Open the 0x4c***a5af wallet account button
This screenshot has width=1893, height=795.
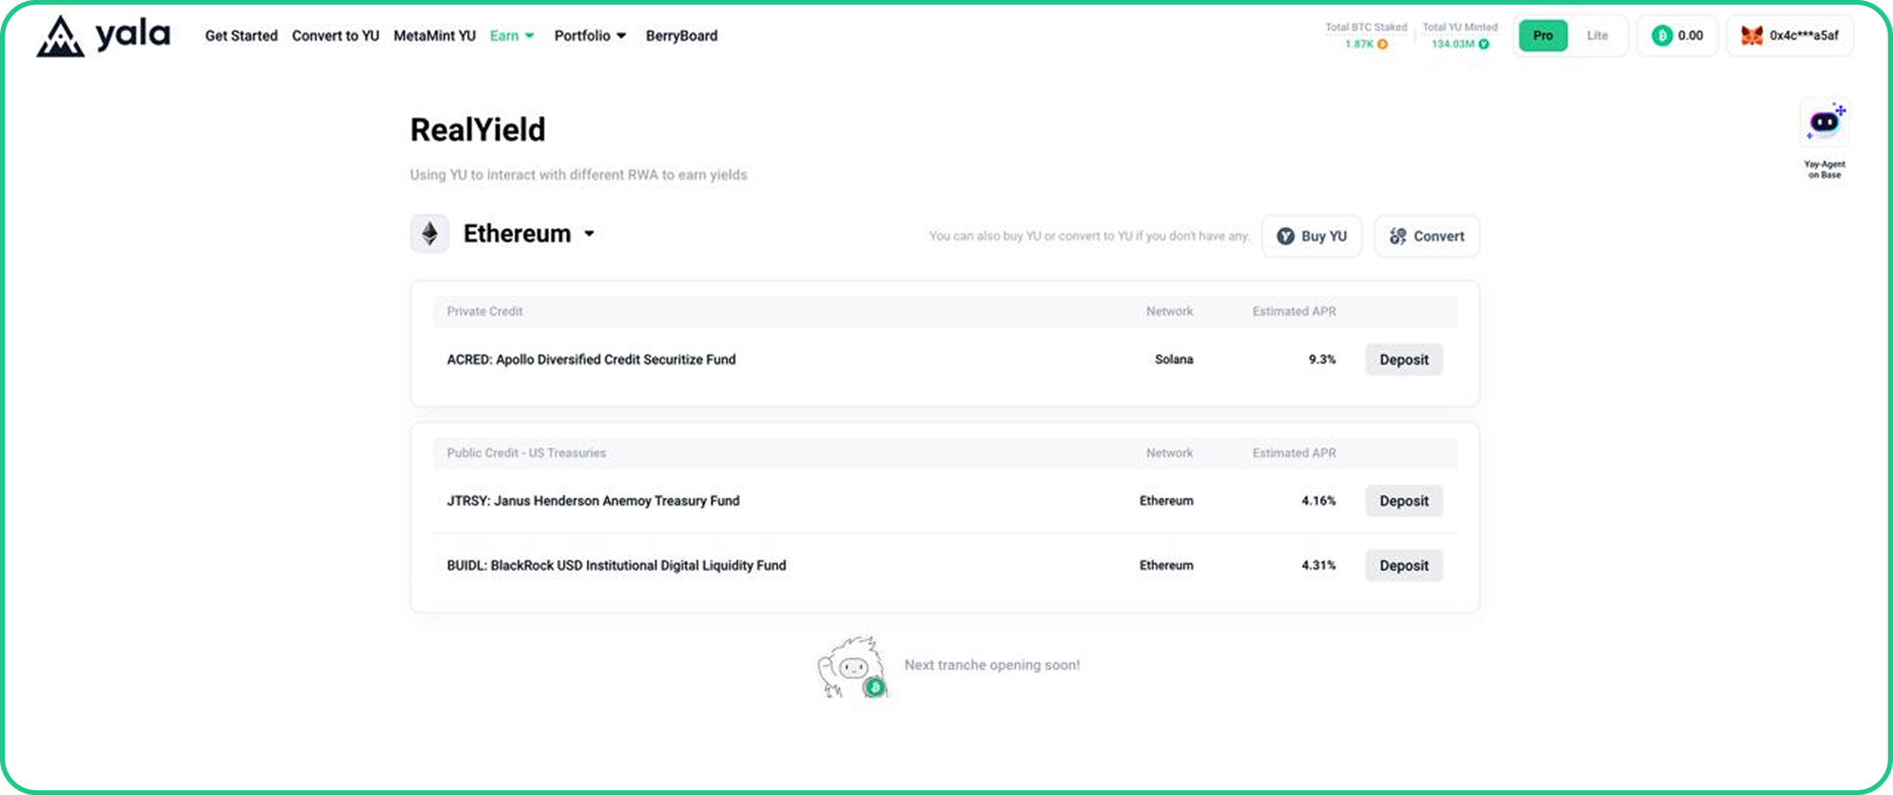(x=1790, y=36)
